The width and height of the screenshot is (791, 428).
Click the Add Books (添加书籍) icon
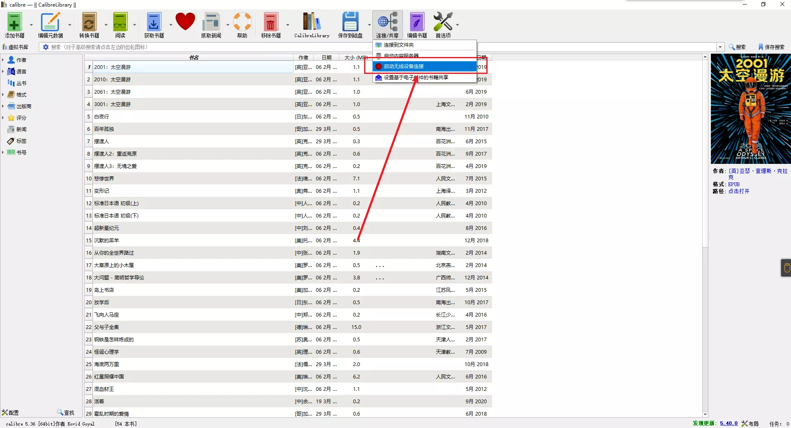[x=14, y=25]
